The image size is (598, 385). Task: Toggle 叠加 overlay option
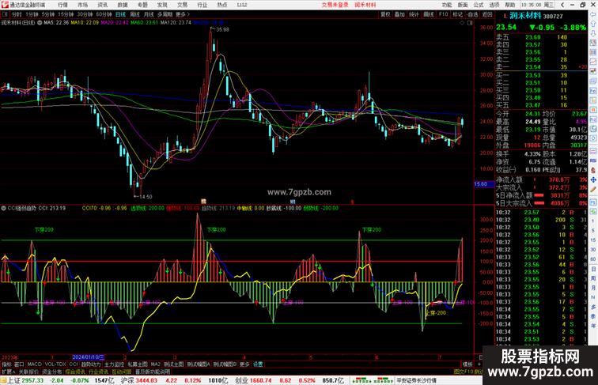(399, 14)
